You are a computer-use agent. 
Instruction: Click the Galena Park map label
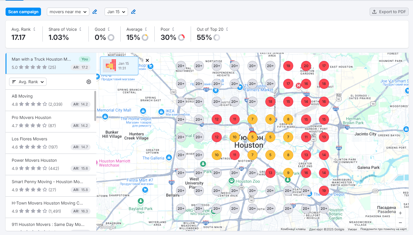[x=368, y=167]
